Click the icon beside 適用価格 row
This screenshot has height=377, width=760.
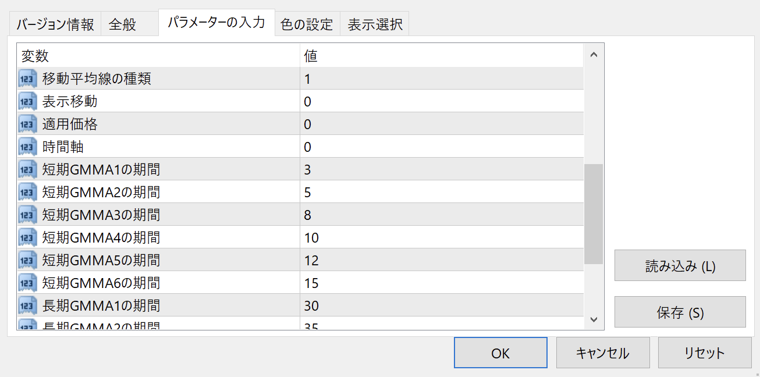point(28,124)
